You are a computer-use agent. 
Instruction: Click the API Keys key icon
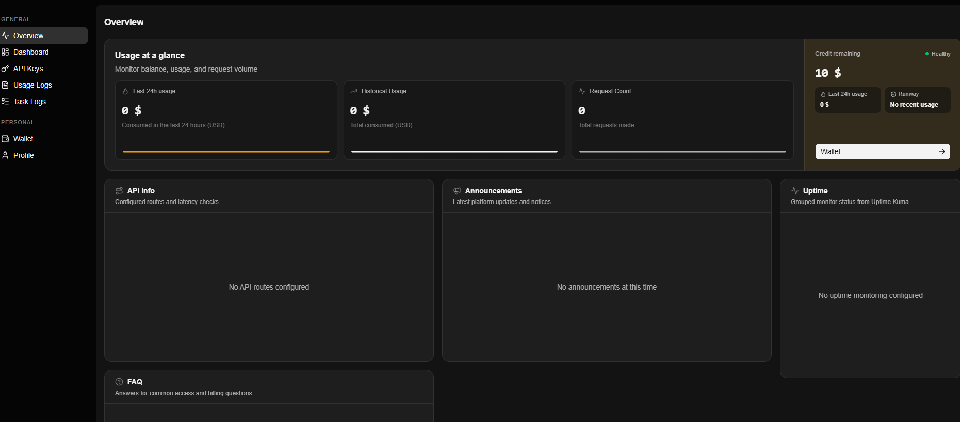click(x=5, y=69)
